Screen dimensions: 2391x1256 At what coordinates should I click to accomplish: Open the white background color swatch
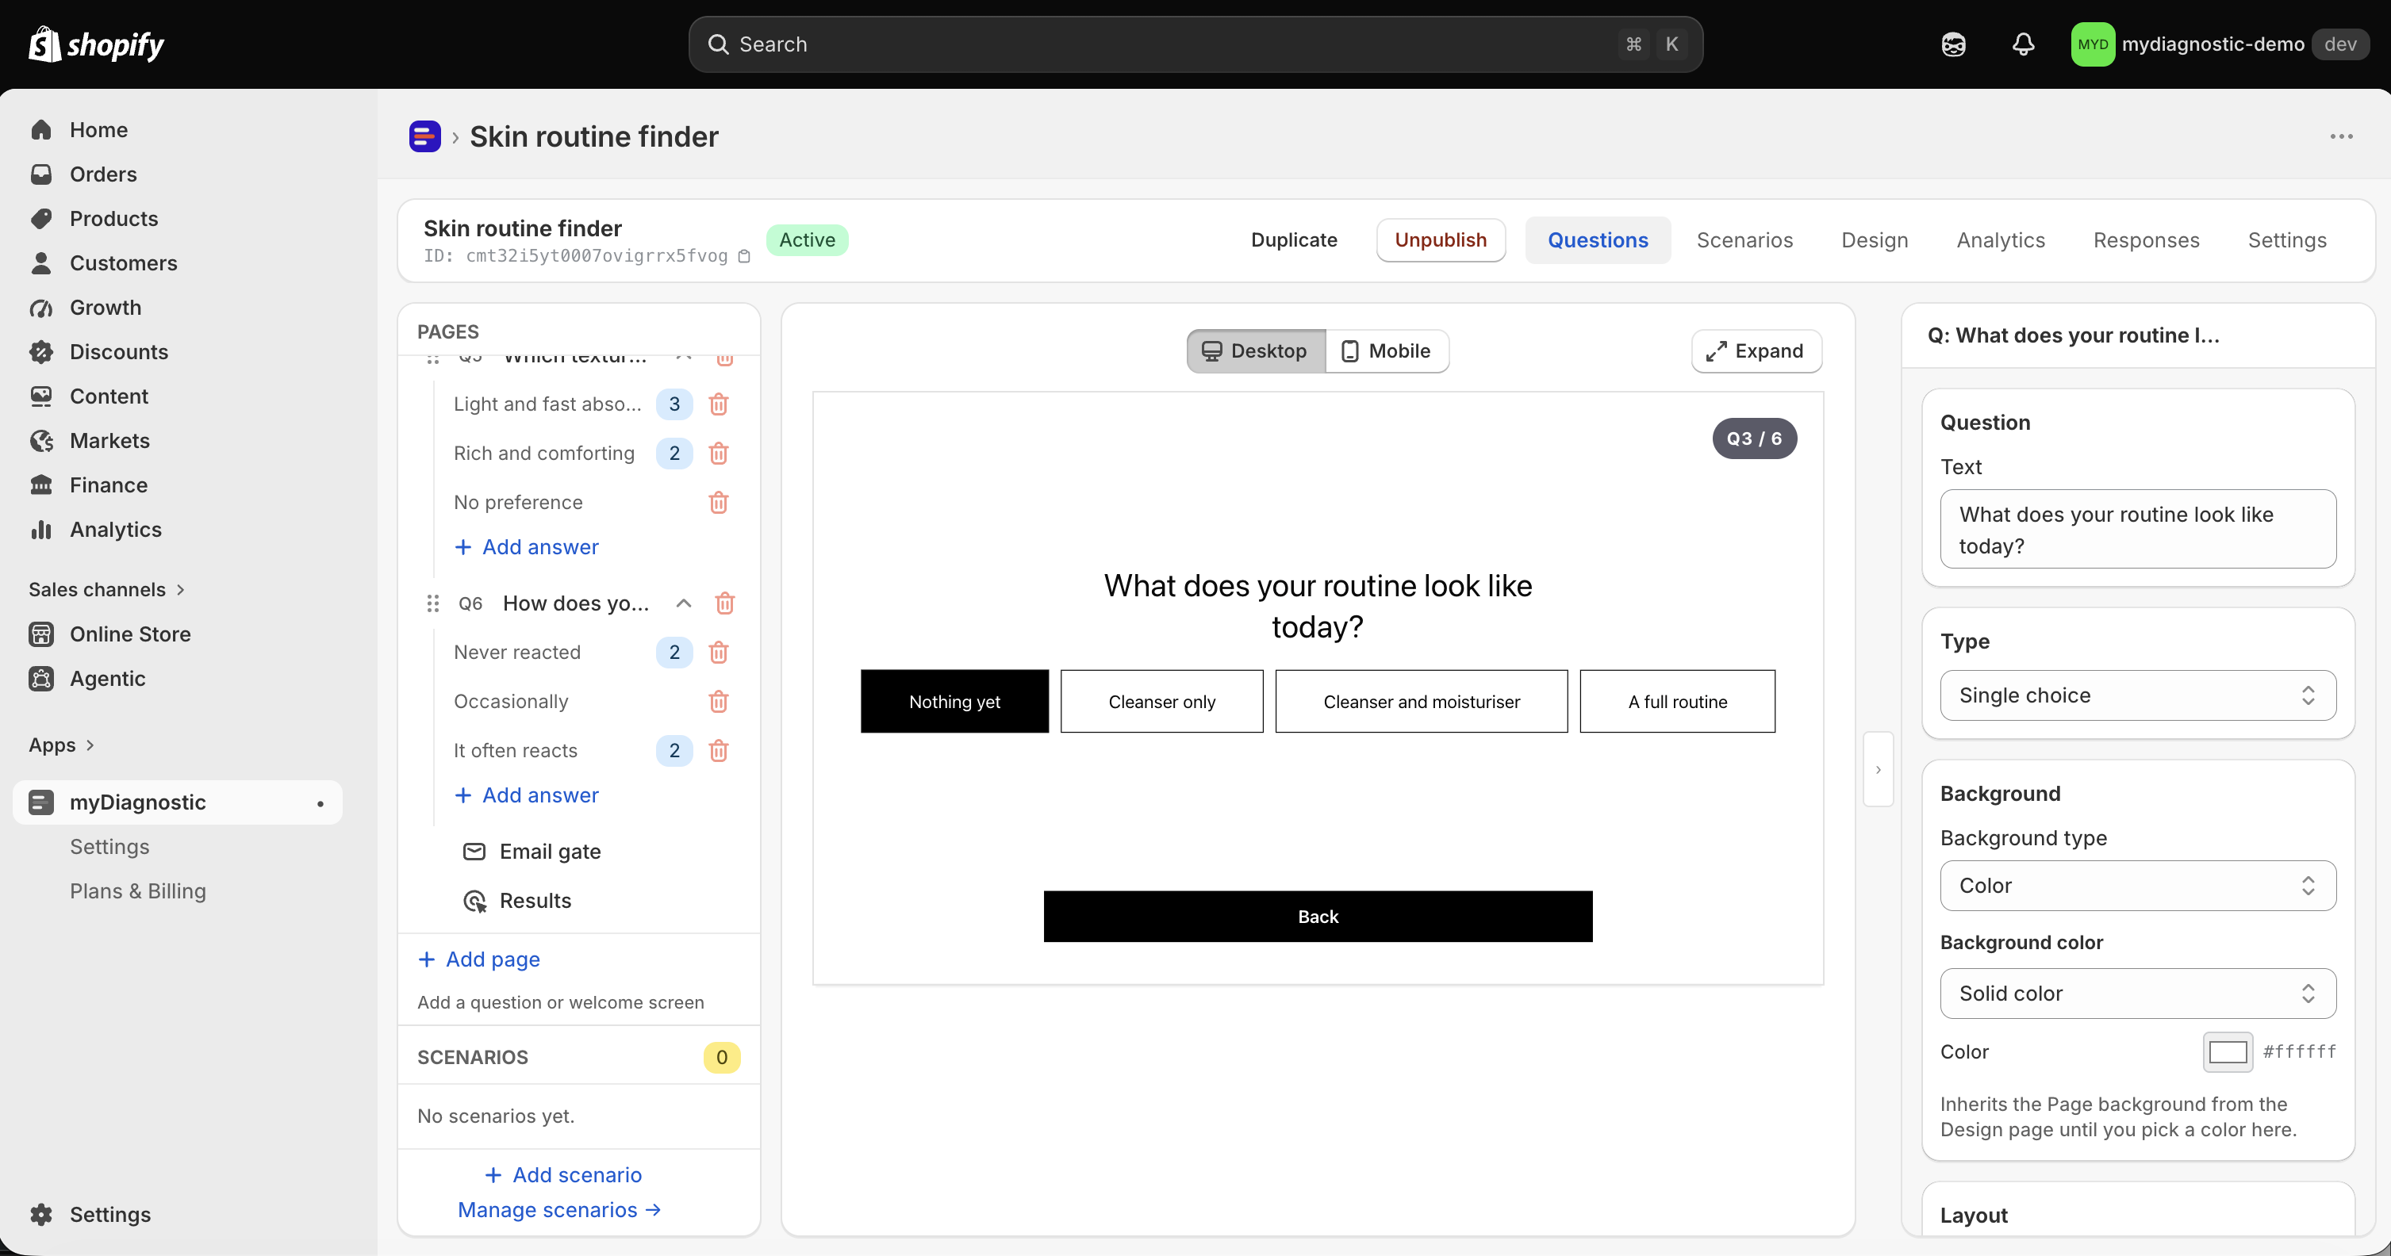2228,1052
